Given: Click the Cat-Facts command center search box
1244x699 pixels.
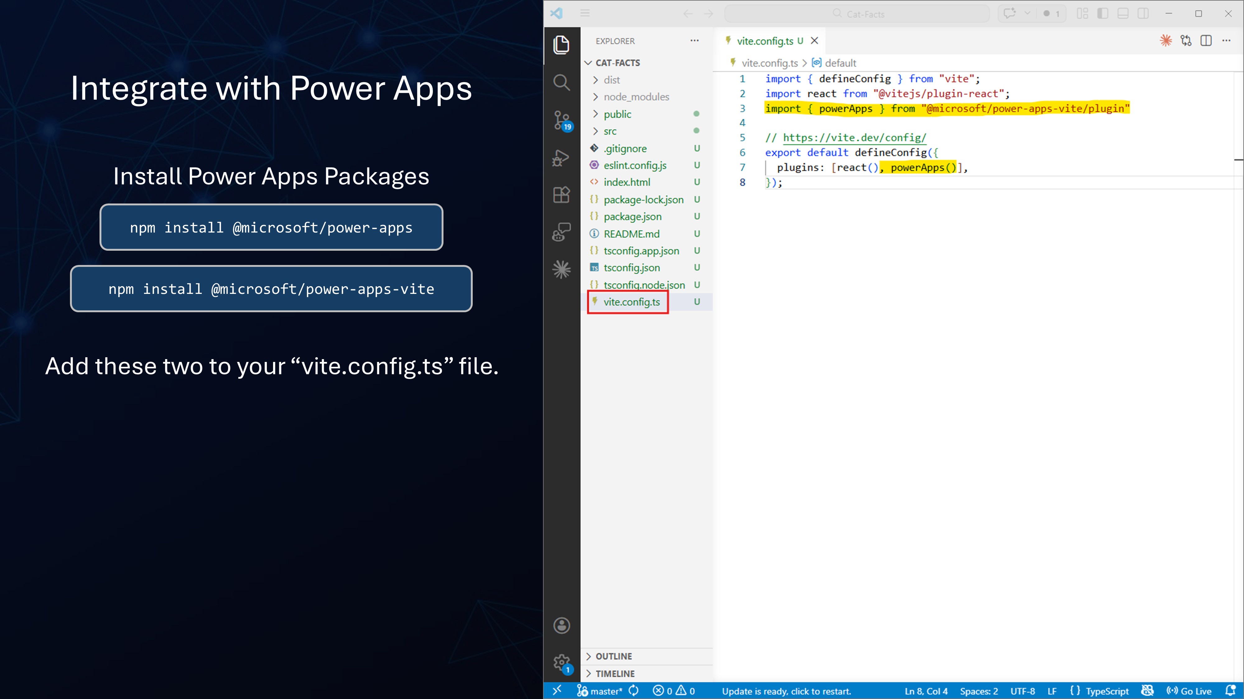Looking at the screenshot, I should (x=857, y=14).
